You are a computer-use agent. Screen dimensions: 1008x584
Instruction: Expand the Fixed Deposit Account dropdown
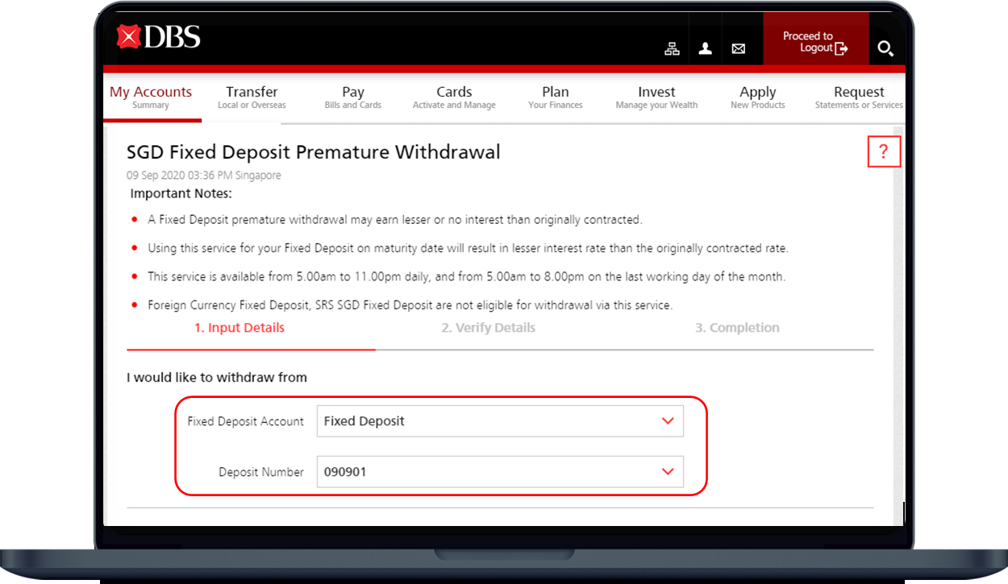pos(500,421)
